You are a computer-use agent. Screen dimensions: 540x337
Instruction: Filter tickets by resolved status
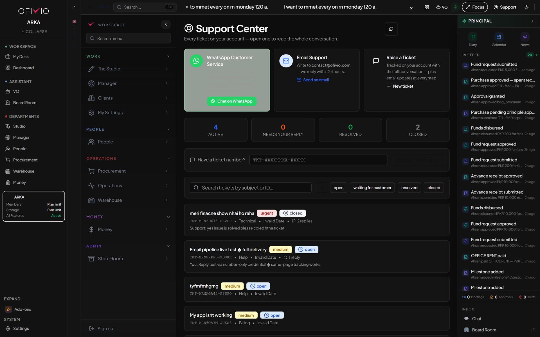[409, 188]
